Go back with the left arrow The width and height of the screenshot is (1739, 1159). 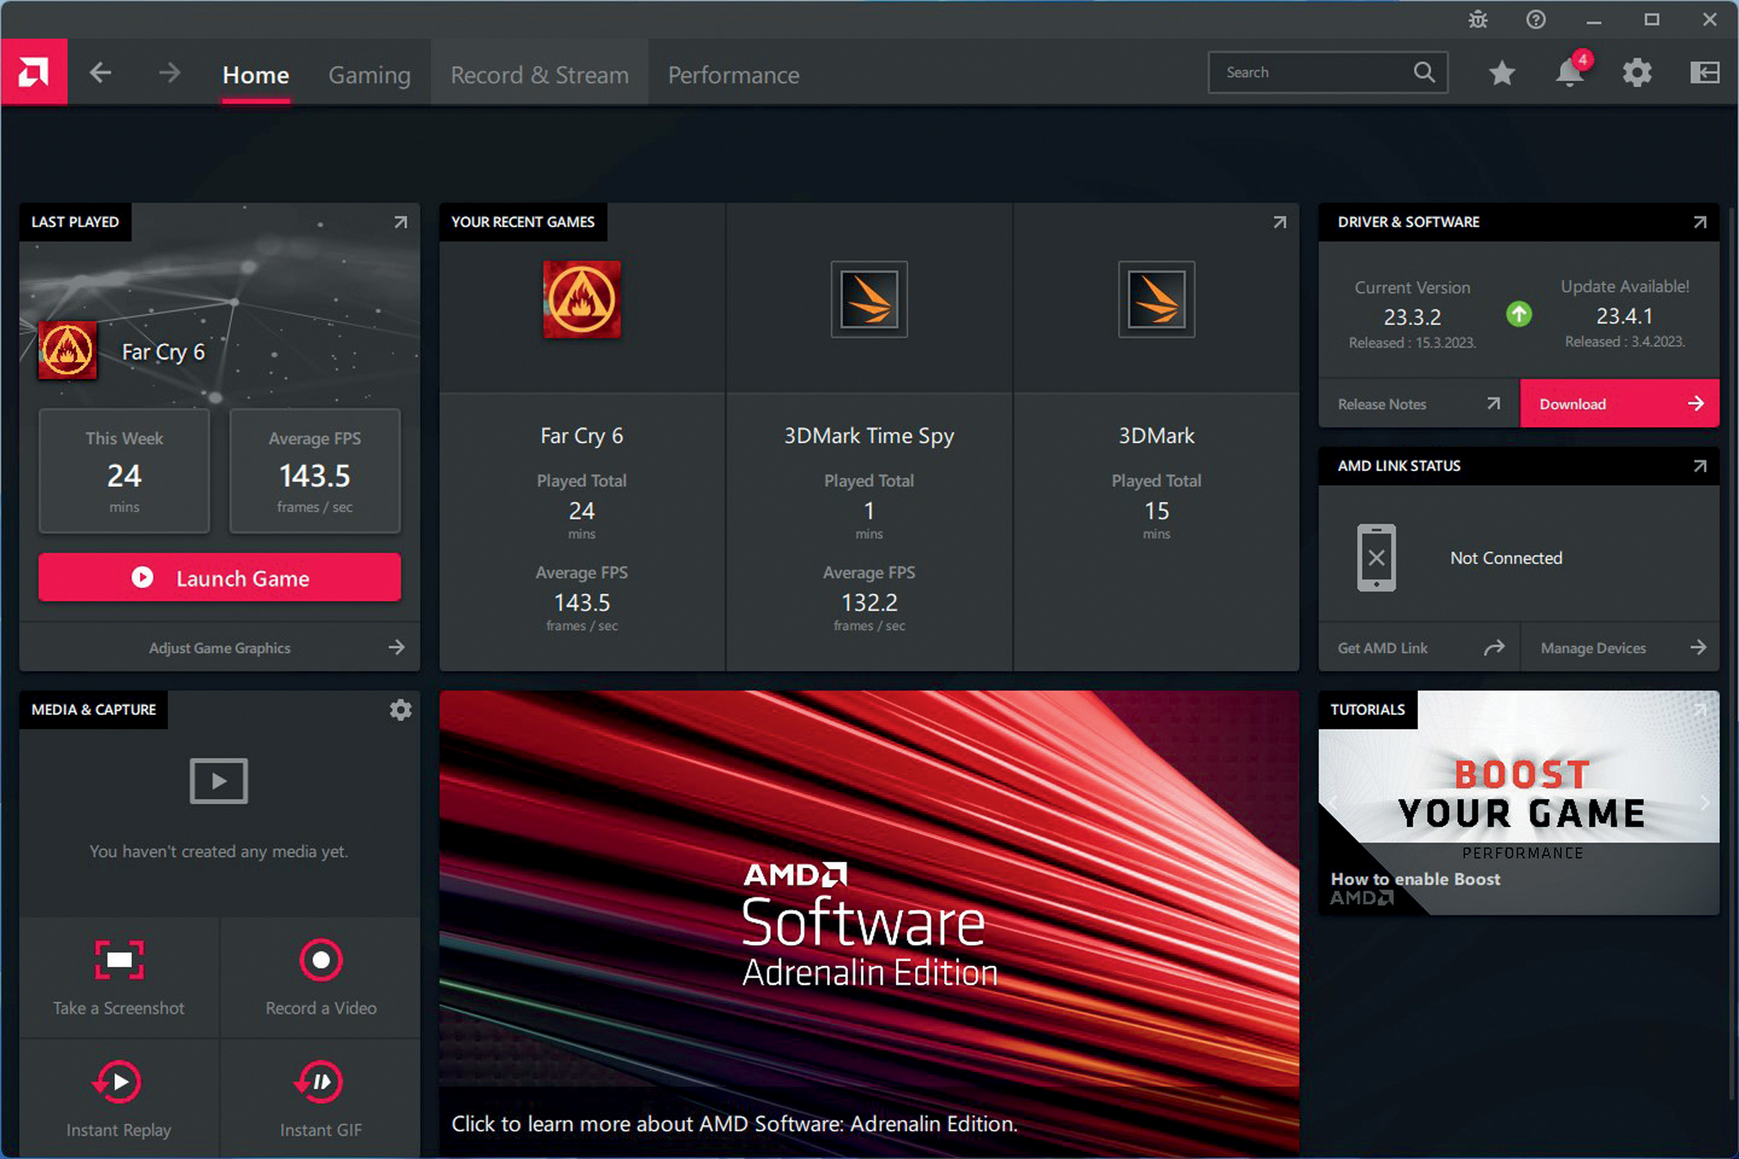(101, 73)
